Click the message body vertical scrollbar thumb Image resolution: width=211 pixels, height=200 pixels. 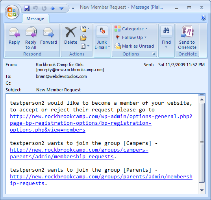pyautogui.click(x=202, y=143)
